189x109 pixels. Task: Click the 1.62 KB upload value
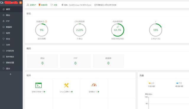point(151,86)
